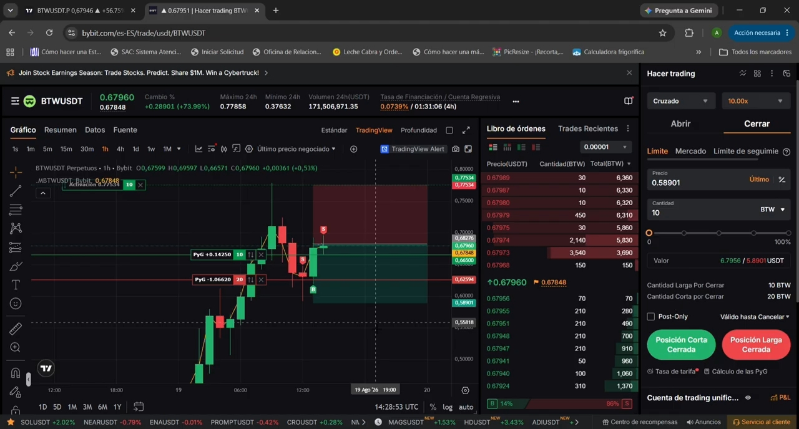Viewport: 799px width, 429px height.
Task: Toggle log scale on the chart
Action: pyautogui.click(x=448, y=407)
